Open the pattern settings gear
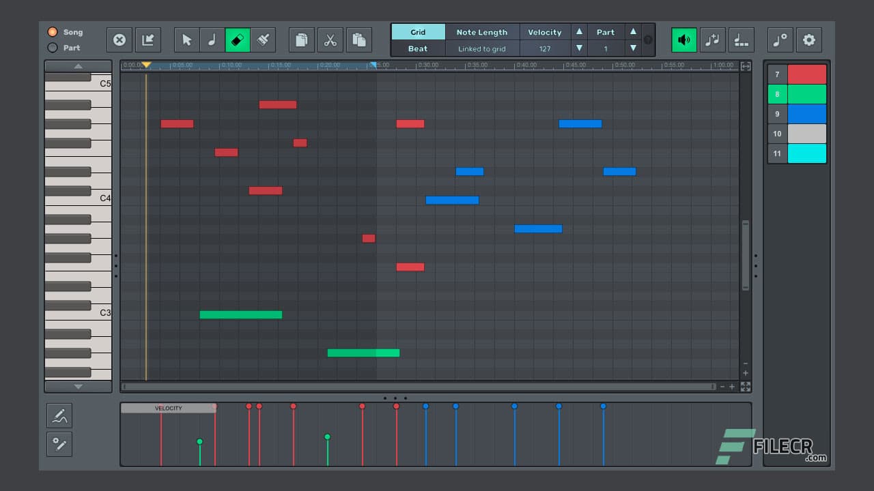The height and width of the screenshot is (491, 874). pos(809,40)
